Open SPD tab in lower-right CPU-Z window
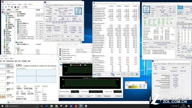The width and height of the screenshot is (192, 108). (174, 64)
